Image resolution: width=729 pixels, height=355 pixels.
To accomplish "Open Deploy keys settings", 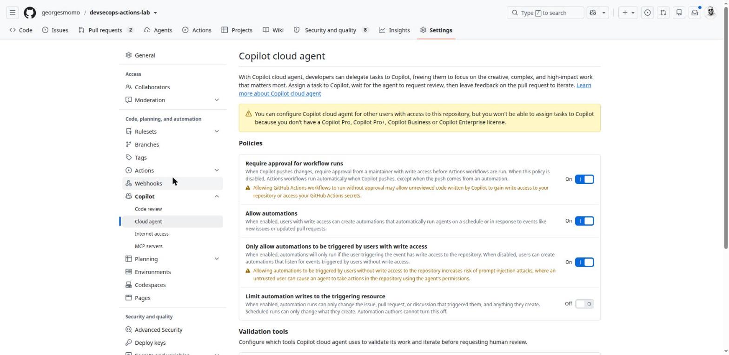I will pyautogui.click(x=172, y=342).
